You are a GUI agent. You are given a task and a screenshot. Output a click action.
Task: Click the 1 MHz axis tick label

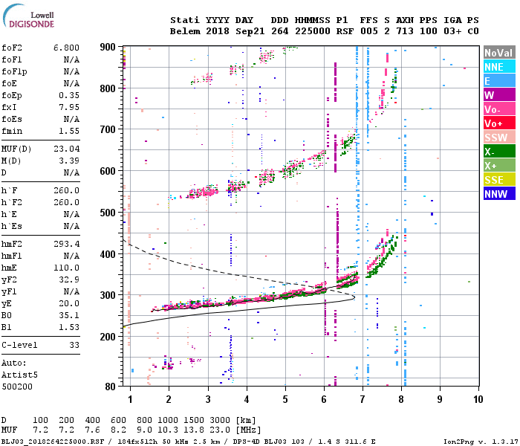[130, 399]
